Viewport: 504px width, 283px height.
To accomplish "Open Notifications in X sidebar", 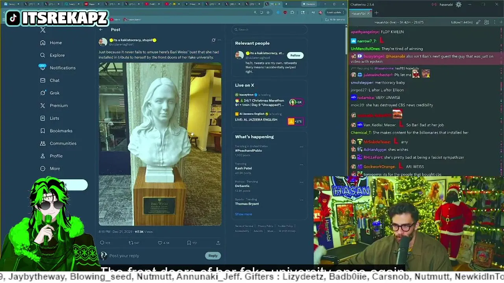I will [58, 68].
